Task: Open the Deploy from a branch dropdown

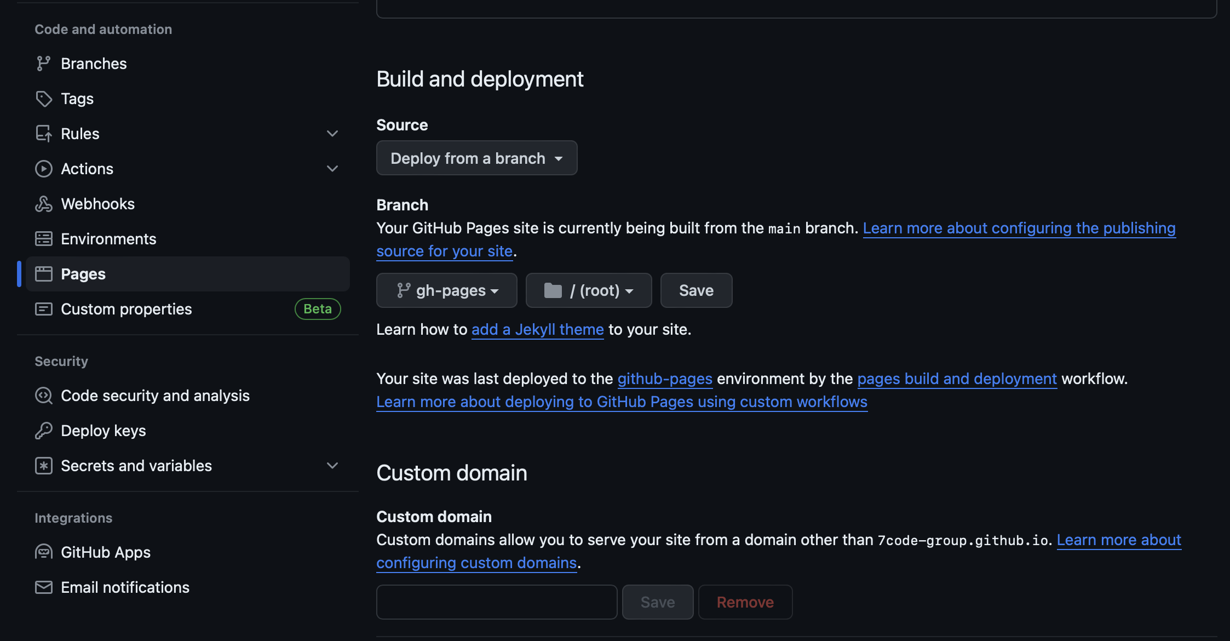Action: 477,158
